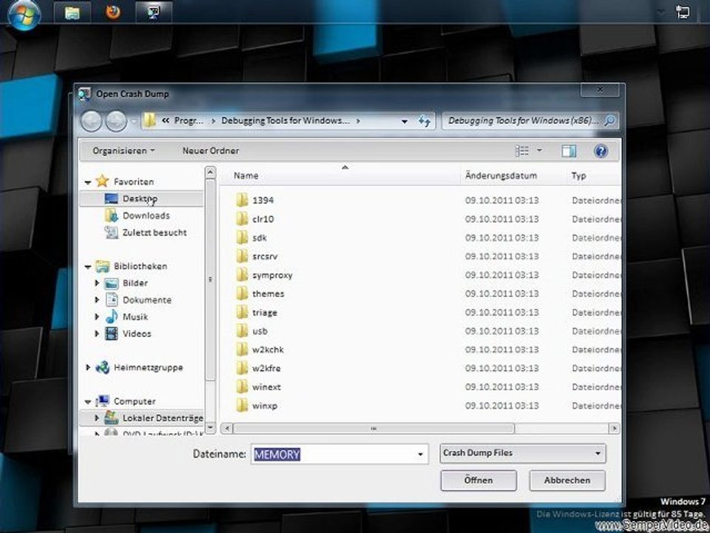Viewport: 710px width, 533px height.
Task: Collapse the Computer node
Action: pyautogui.click(x=88, y=401)
